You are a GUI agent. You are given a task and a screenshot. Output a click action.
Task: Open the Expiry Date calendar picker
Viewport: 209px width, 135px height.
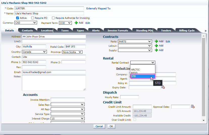(163, 87)
